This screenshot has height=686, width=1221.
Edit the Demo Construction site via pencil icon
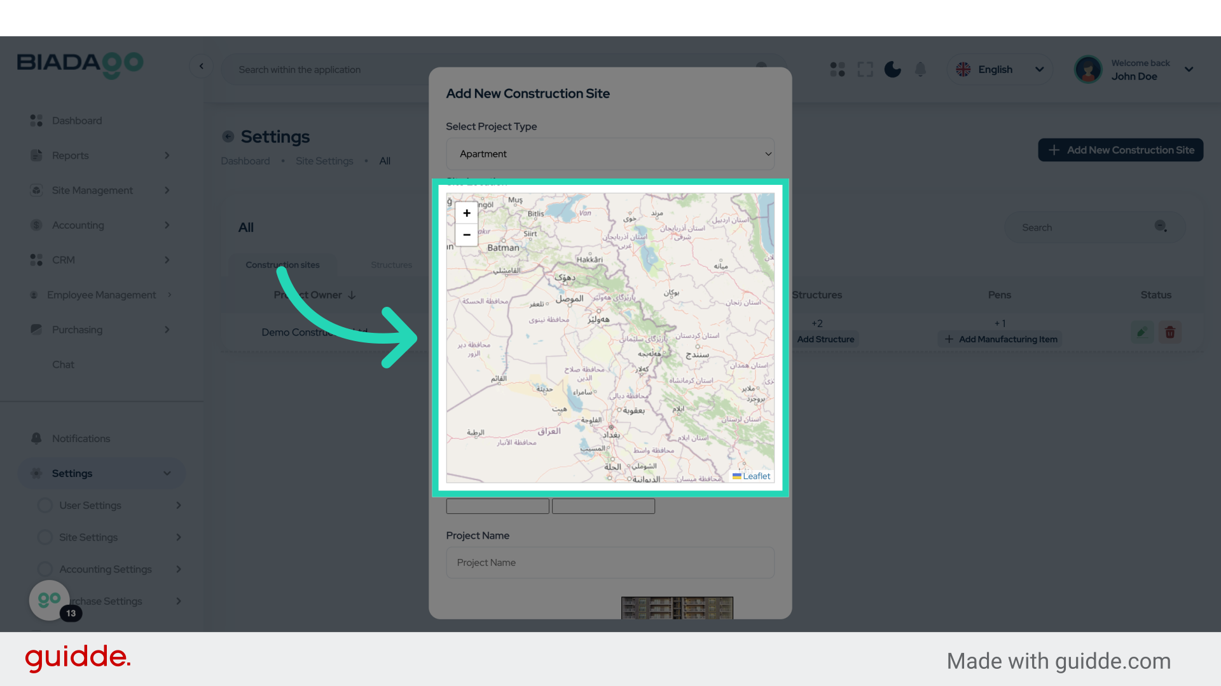(1142, 332)
